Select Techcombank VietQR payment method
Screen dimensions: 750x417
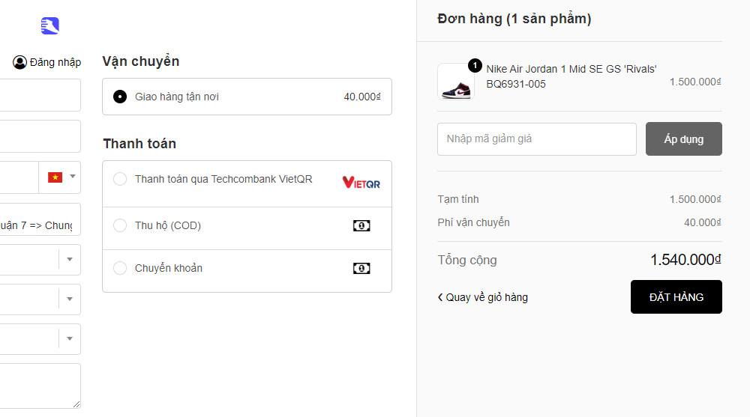[x=120, y=180]
